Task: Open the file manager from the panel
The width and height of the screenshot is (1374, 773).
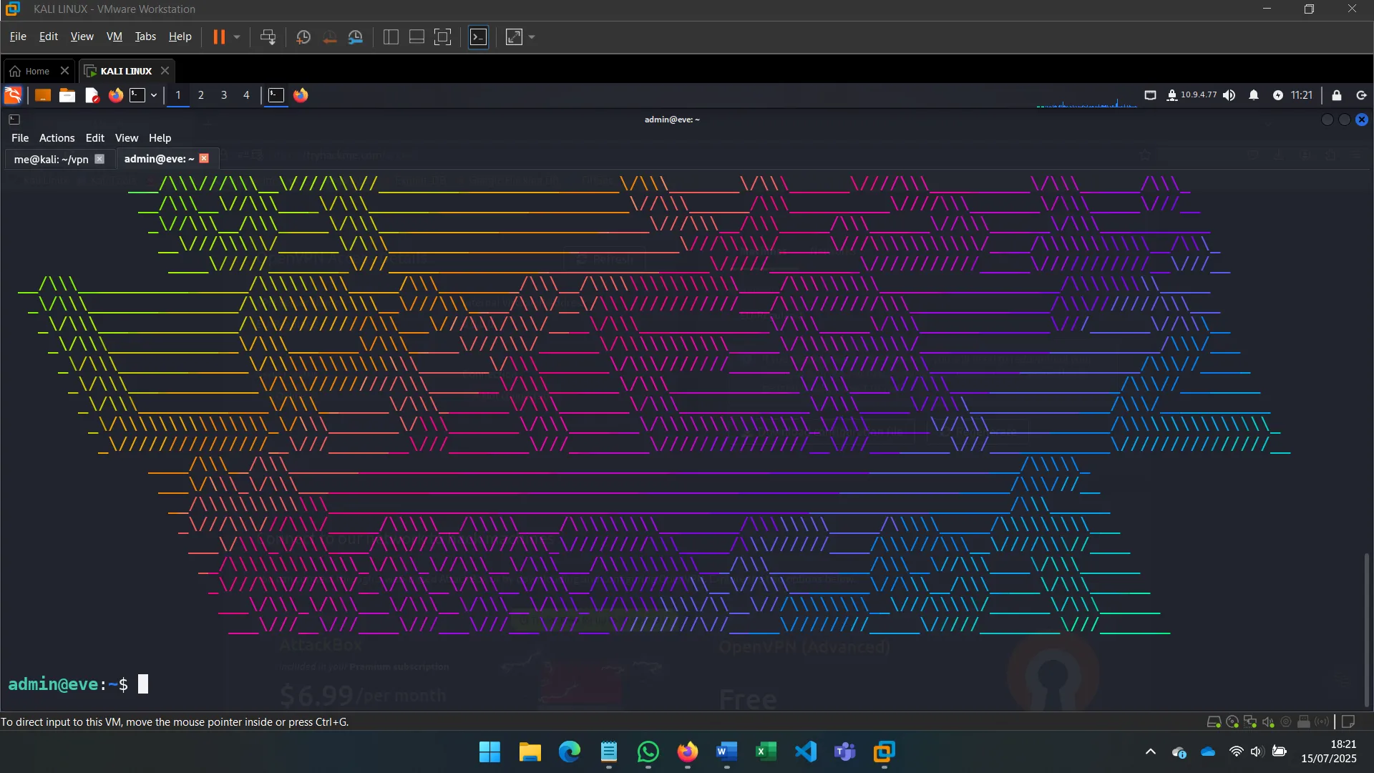Action: pyautogui.click(x=67, y=95)
